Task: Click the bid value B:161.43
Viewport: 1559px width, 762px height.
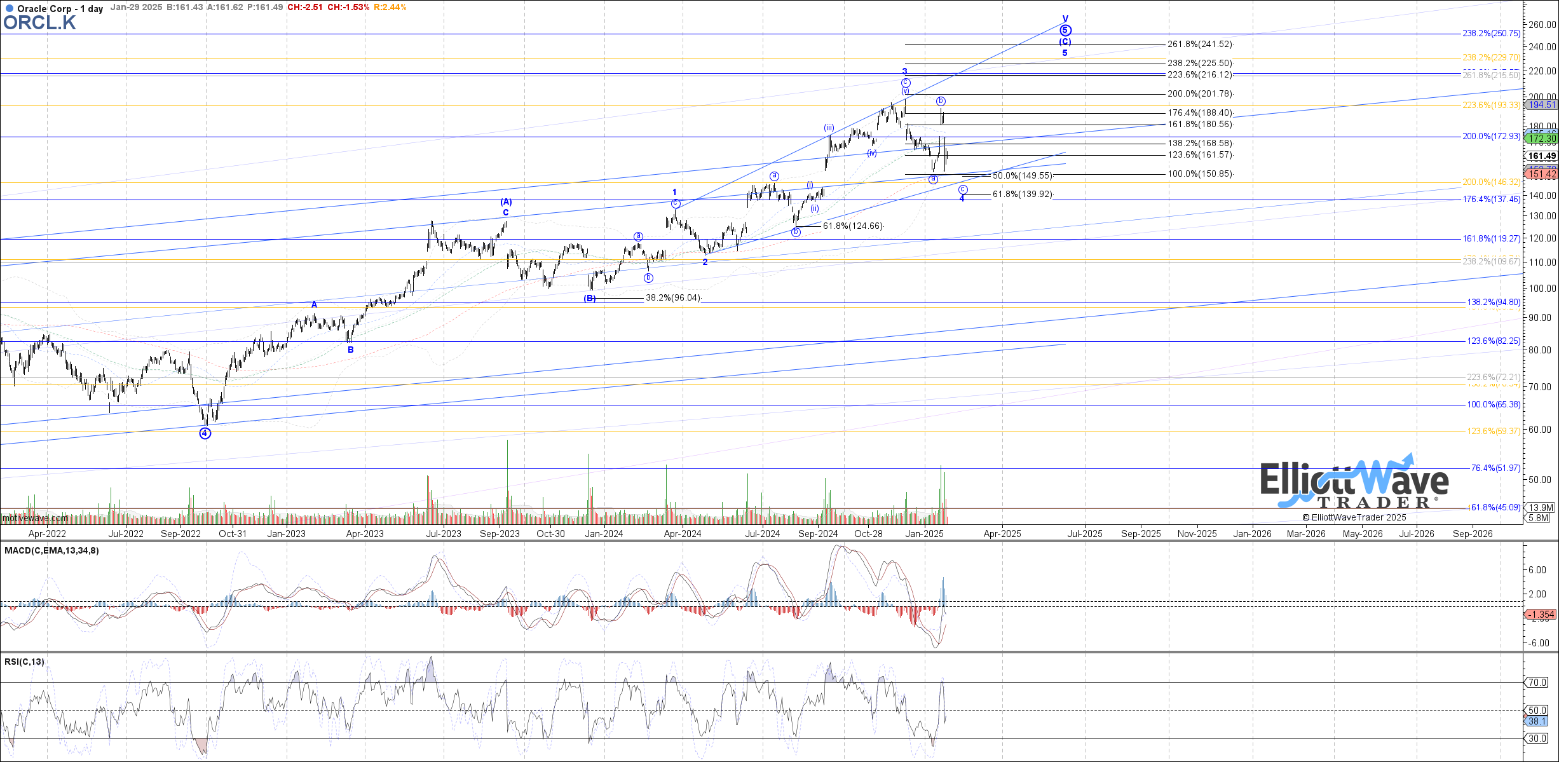Action: click(x=185, y=8)
